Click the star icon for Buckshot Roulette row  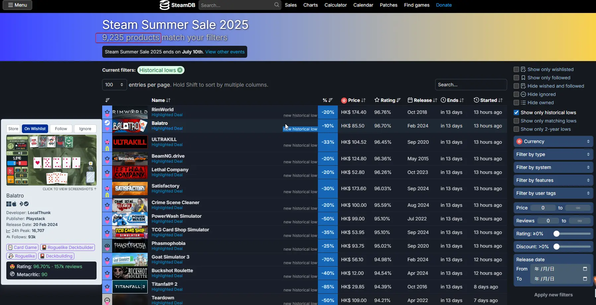[x=107, y=273]
